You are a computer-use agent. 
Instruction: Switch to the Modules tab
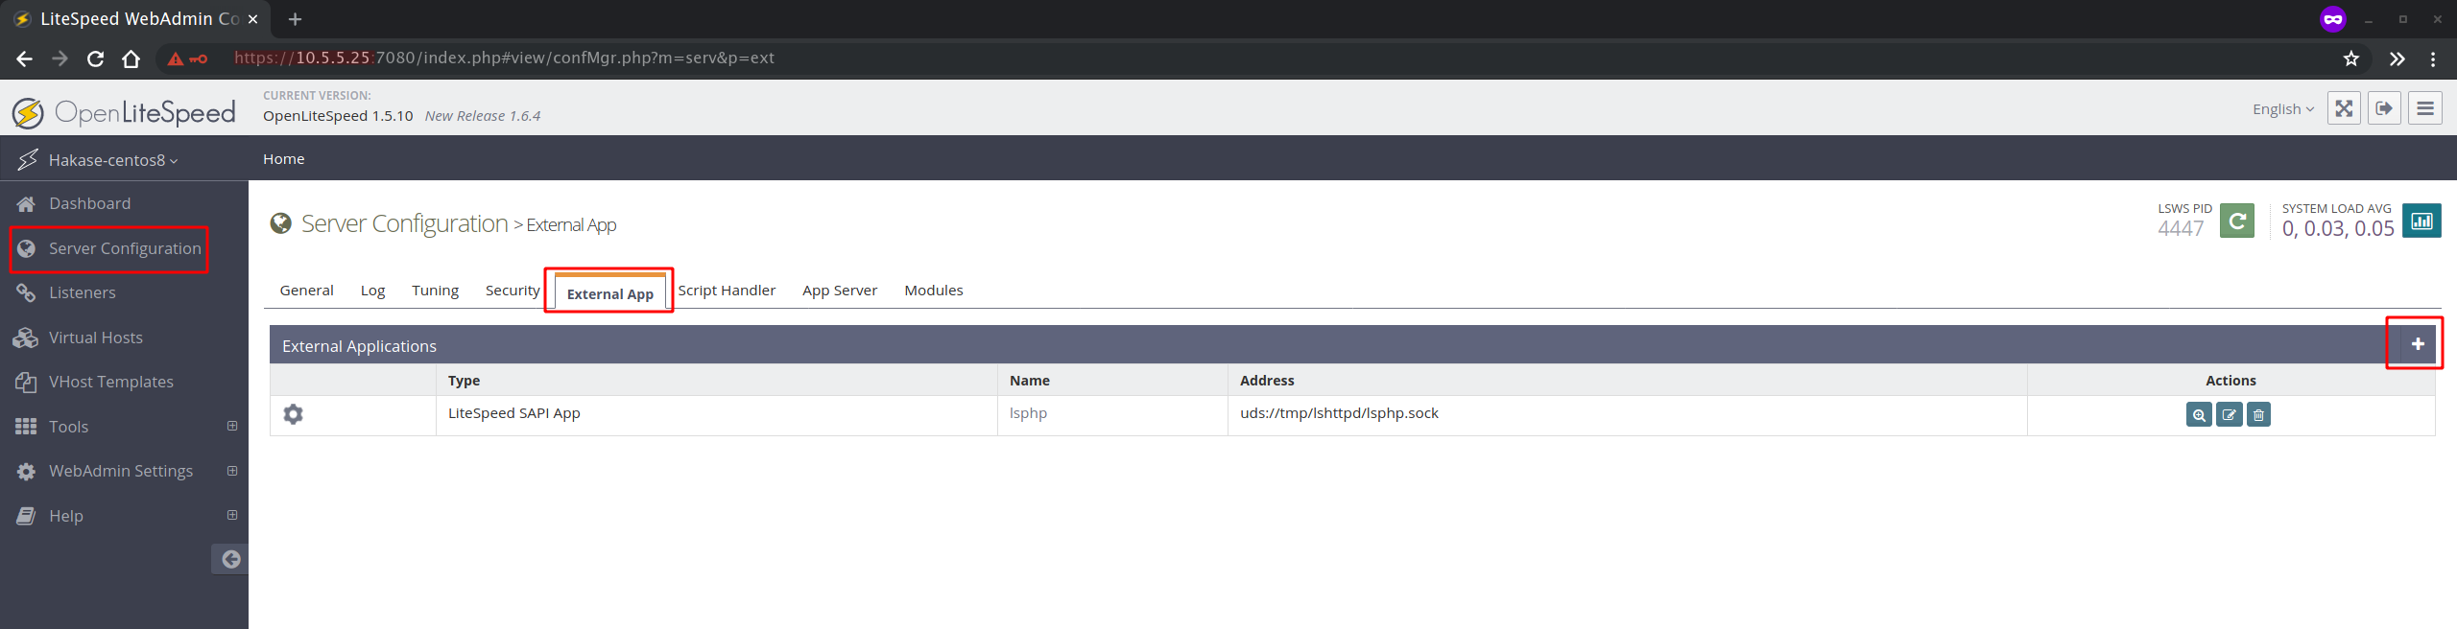pos(933,291)
